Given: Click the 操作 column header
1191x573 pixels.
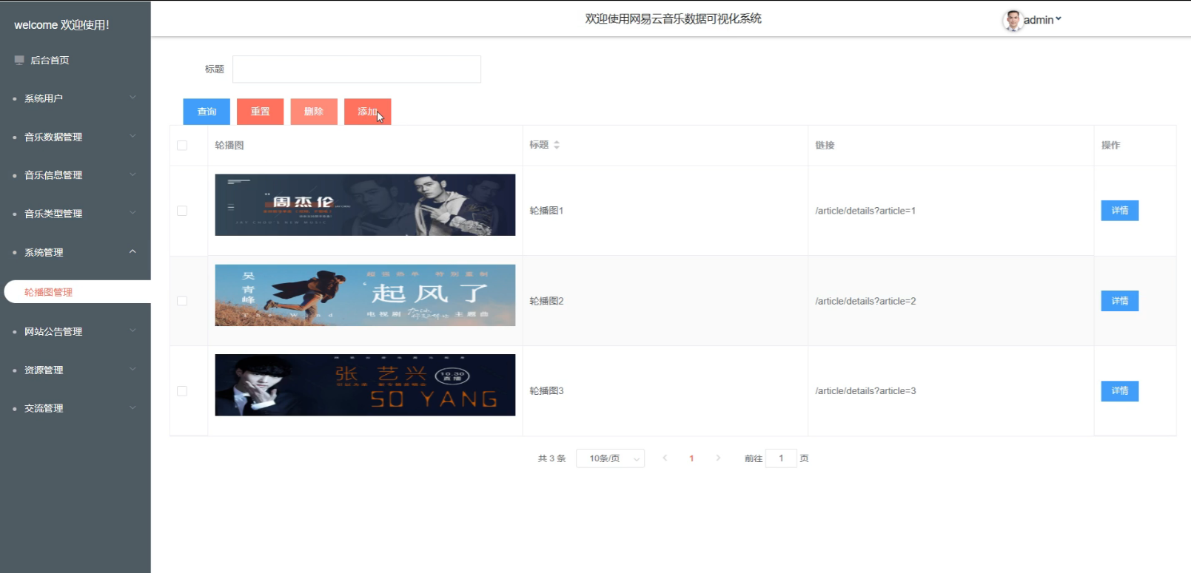Looking at the screenshot, I should tap(1110, 146).
